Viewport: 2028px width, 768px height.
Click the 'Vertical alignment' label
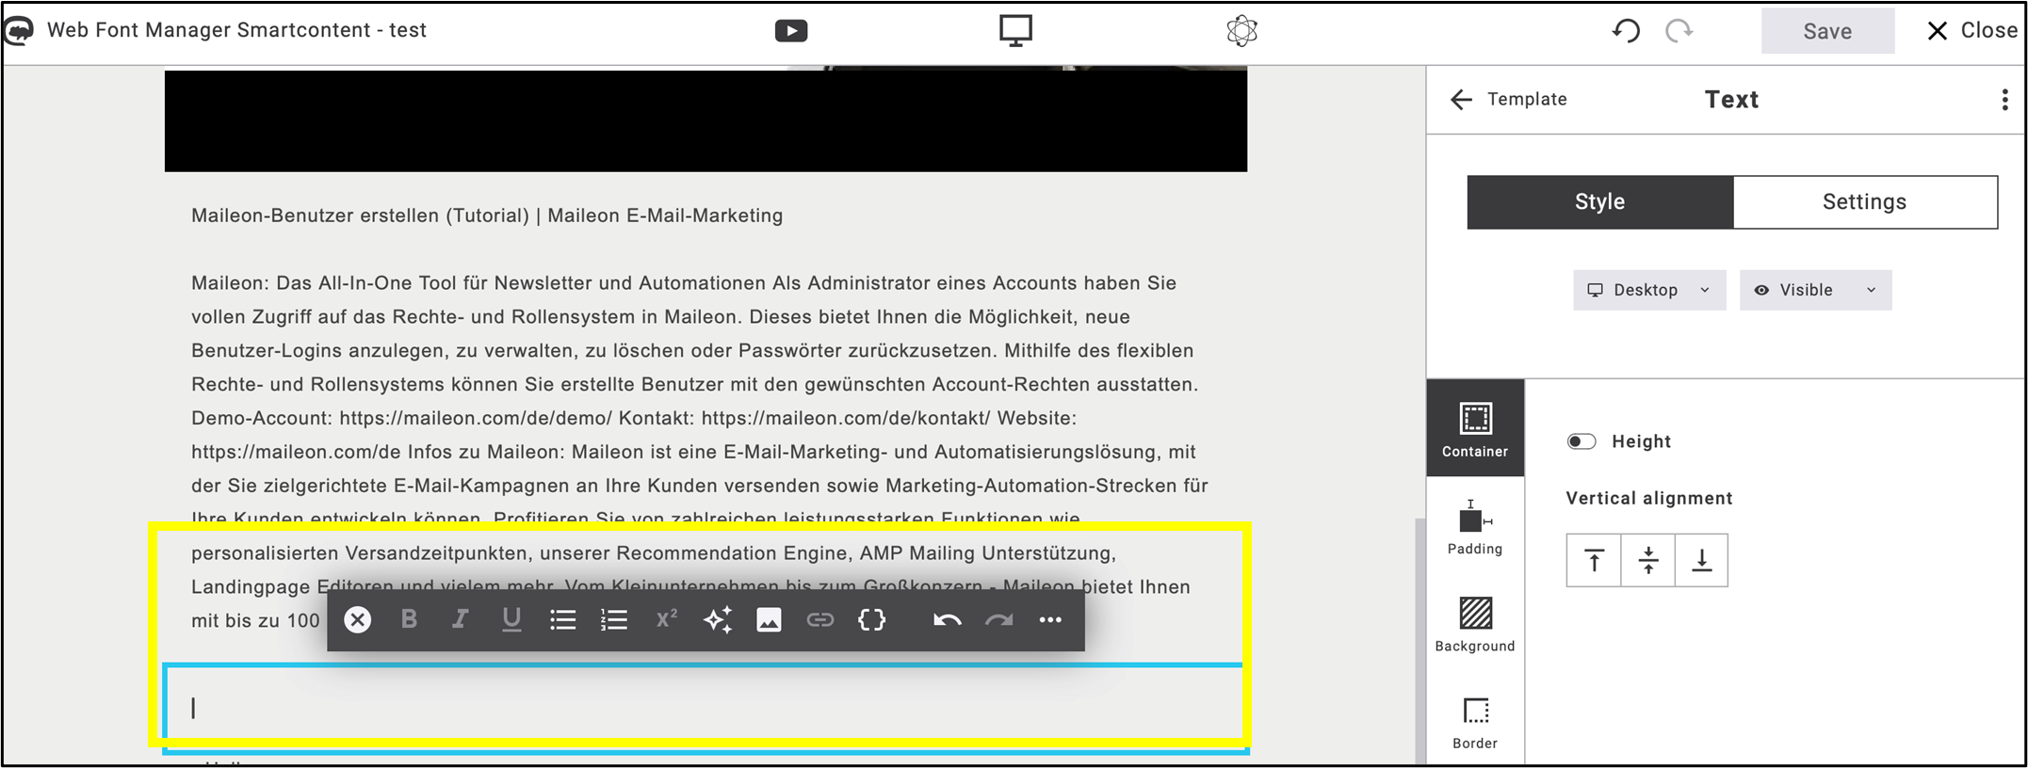1648,498
